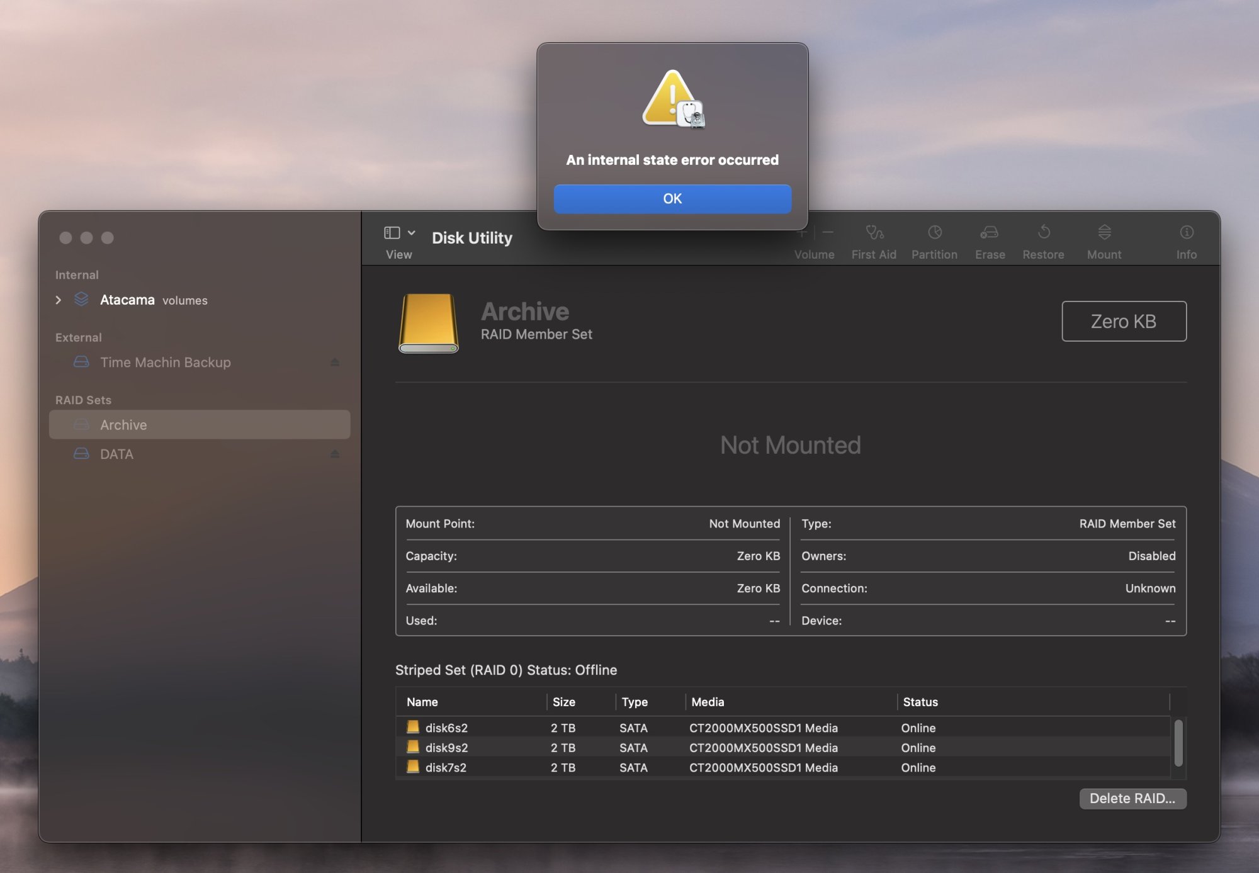This screenshot has width=1259, height=873.
Task: Click the Partition pie icon
Action: tap(935, 232)
